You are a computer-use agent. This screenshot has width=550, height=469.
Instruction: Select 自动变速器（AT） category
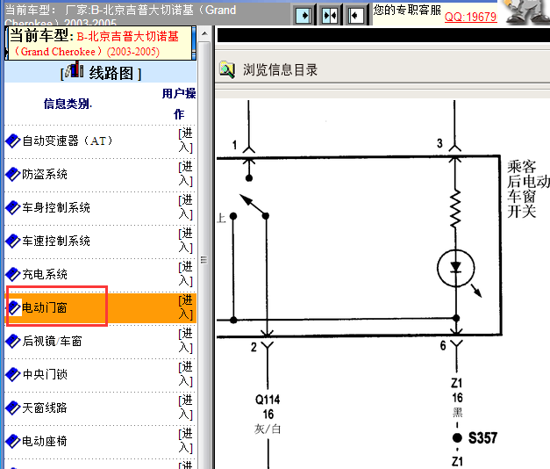click(x=68, y=141)
